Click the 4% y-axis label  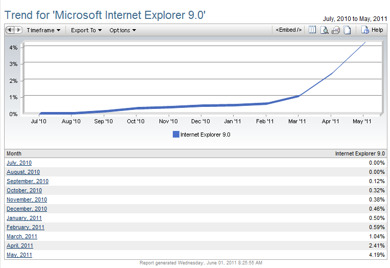(x=13, y=48)
